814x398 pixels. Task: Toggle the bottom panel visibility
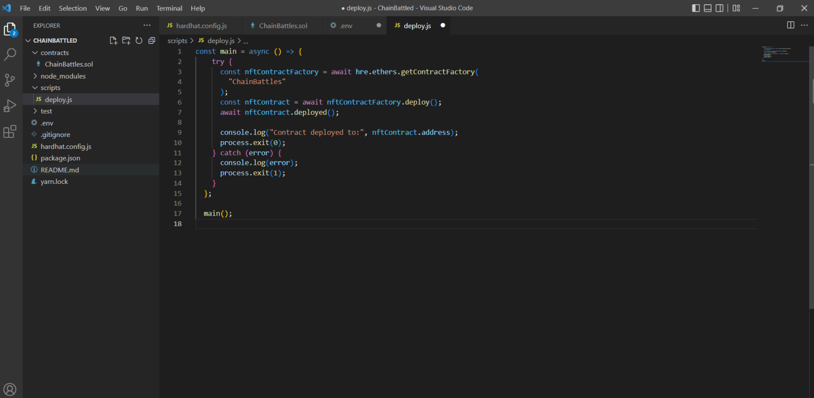(708, 8)
